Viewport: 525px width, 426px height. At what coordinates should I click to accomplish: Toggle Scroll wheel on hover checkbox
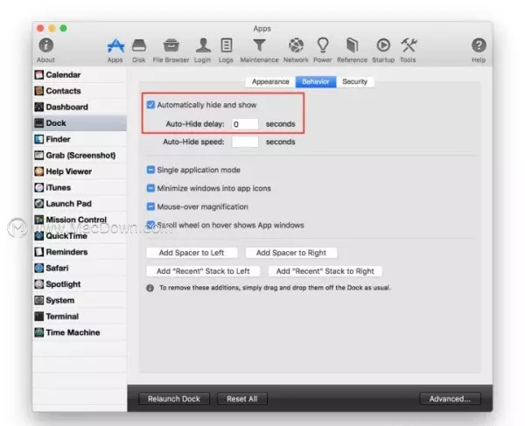[150, 225]
